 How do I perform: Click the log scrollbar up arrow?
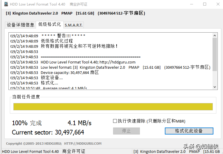(x=215, y=36)
